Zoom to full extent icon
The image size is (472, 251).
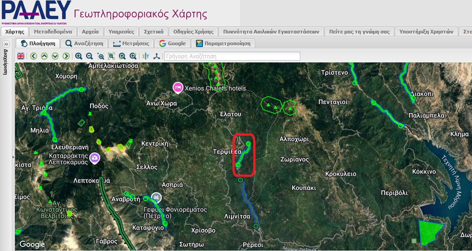pyautogui.click(x=111, y=56)
